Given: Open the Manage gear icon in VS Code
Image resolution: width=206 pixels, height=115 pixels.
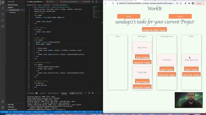Looking at the screenshot, I should coord(3,108).
